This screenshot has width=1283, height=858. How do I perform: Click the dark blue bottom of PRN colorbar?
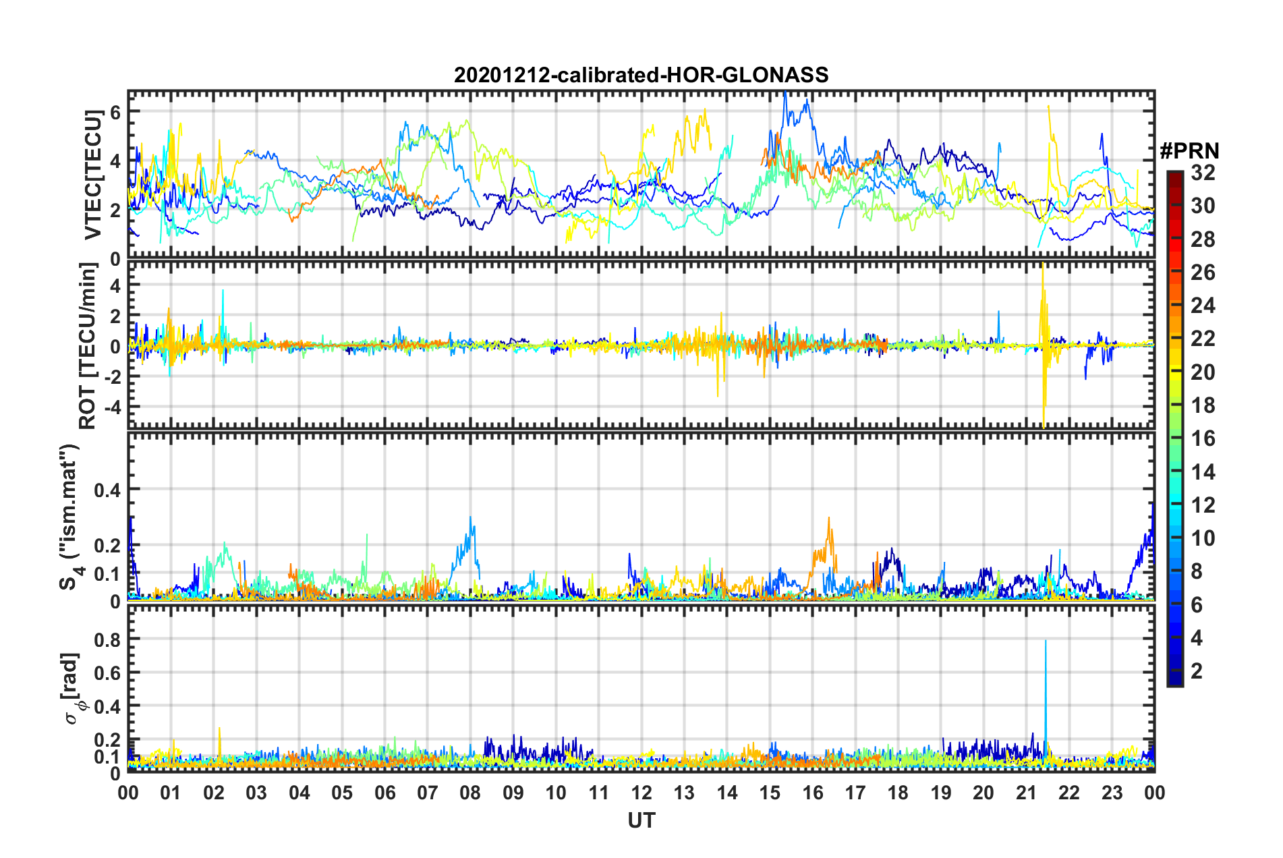pyautogui.click(x=1175, y=680)
